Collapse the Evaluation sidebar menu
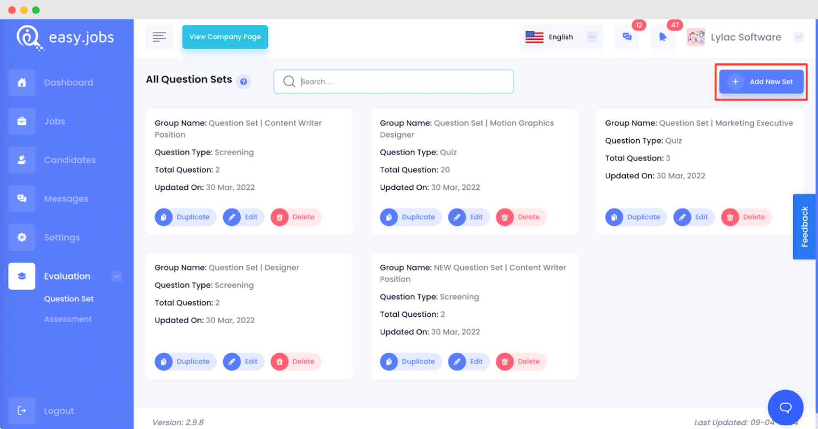The height and width of the screenshot is (429, 818). click(117, 276)
